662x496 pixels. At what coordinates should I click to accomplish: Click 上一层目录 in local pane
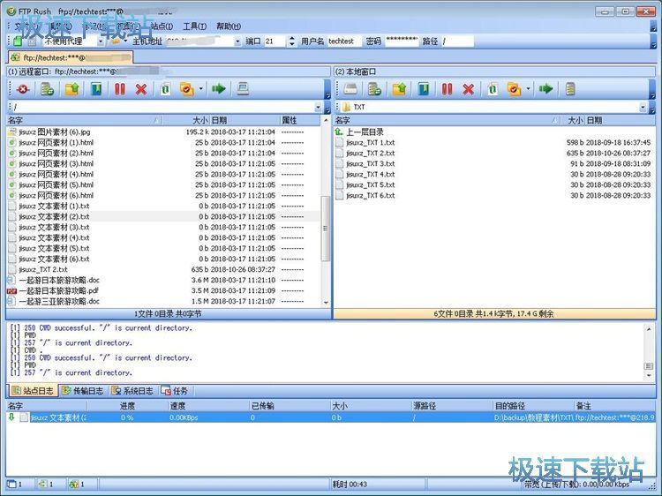coord(365,132)
